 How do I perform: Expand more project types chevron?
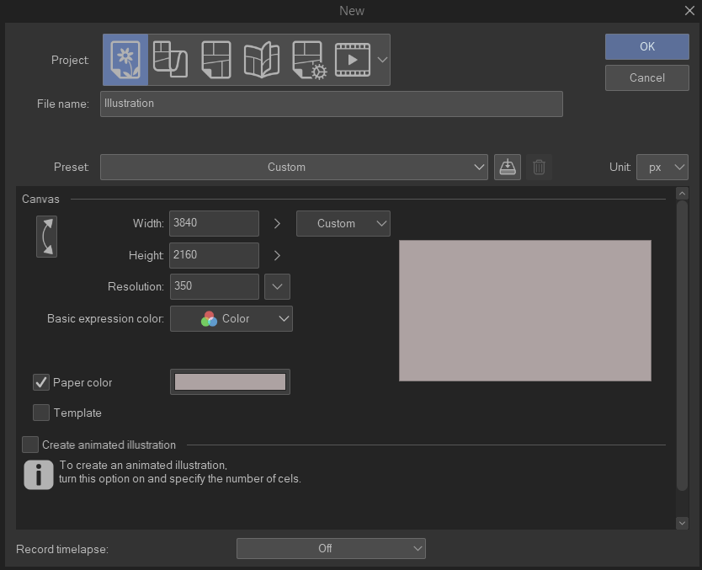pyautogui.click(x=382, y=60)
